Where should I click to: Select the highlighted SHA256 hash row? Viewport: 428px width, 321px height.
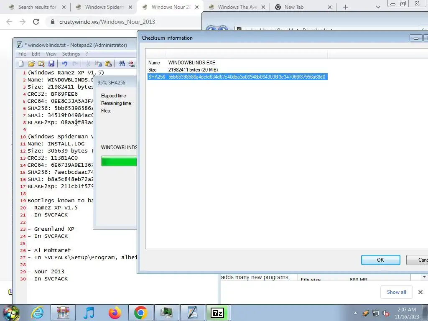click(237, 77)
